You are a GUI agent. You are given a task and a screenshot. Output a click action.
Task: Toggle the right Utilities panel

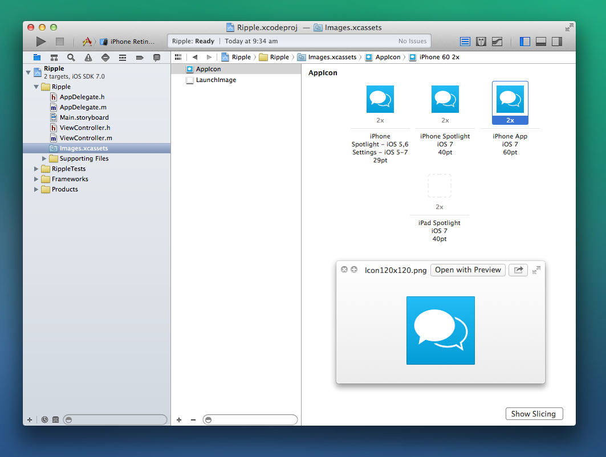(557, 42)
